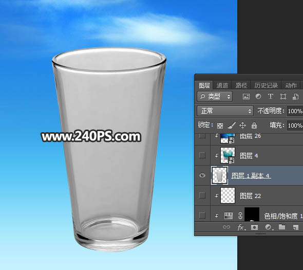
Task: Open the fx layer style menu
Action: (x=241, y=227)
